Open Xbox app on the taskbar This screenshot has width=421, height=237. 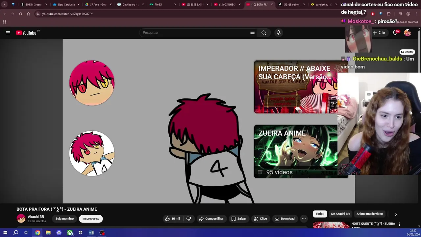click(70, 233)
